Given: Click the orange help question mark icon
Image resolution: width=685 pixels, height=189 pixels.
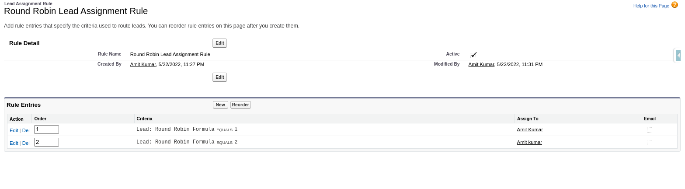Looking at the screenshot, I should point(675,5).
